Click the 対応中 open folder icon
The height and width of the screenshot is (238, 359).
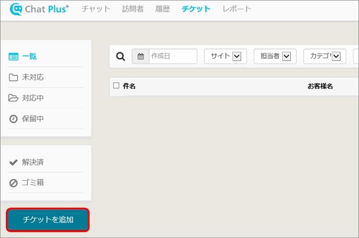tap(13, 98)
